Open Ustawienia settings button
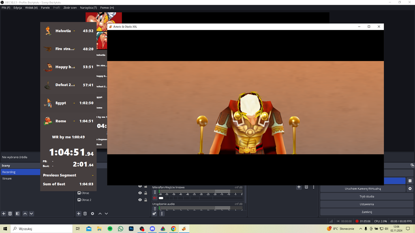415x233 pixels. (366, 204)
